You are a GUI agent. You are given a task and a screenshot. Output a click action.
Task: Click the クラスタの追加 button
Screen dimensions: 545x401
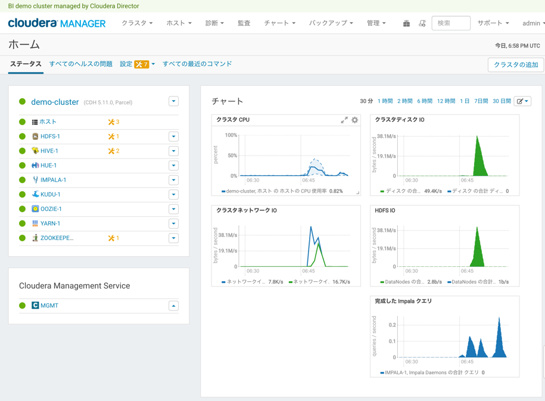(x=516, y=64)
